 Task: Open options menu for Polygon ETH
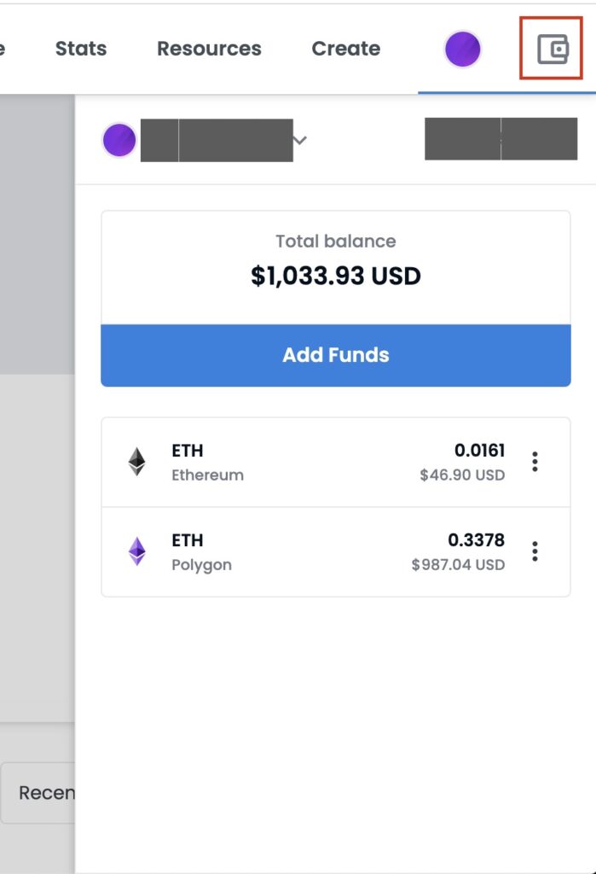click(x=535, y=551)
